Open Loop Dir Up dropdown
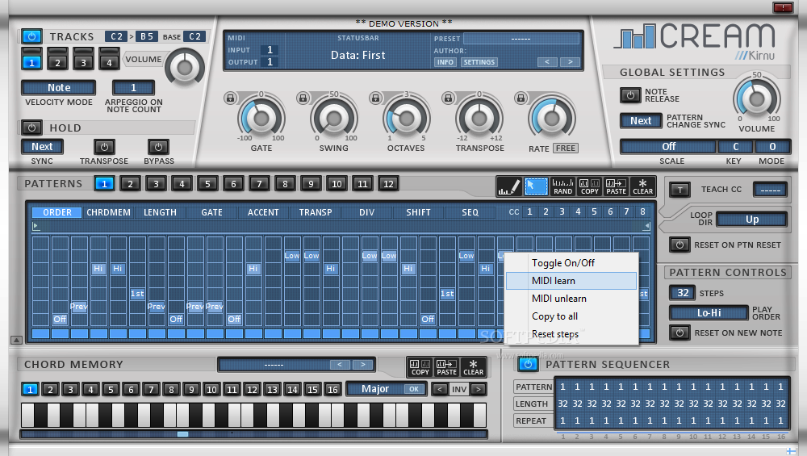This screenshot has width=807, height=456. coord(751,220)
